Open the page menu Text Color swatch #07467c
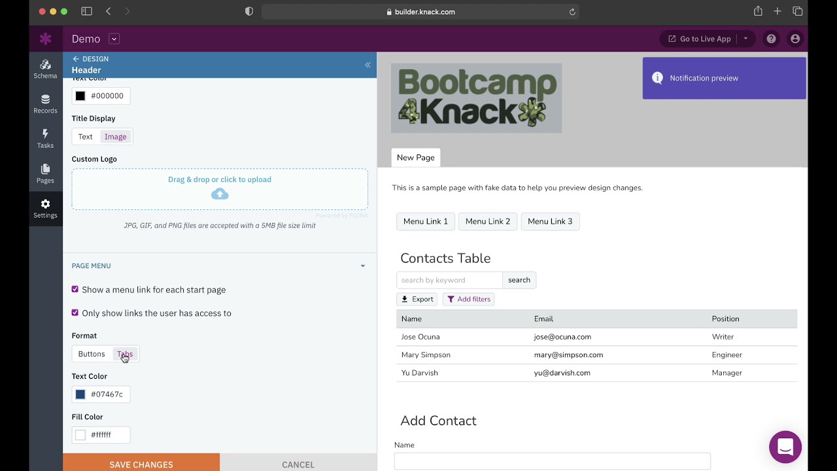Screen dimensions: 837x471 80,394
